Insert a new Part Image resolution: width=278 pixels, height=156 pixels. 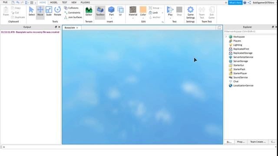[x=111, y=11]
